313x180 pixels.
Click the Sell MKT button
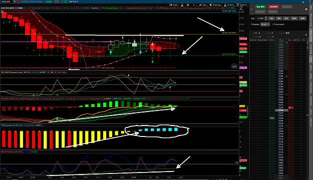click(x=273, y=7)
